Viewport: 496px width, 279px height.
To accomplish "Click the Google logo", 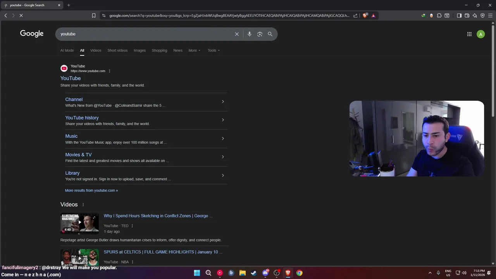I will [32, 34].
